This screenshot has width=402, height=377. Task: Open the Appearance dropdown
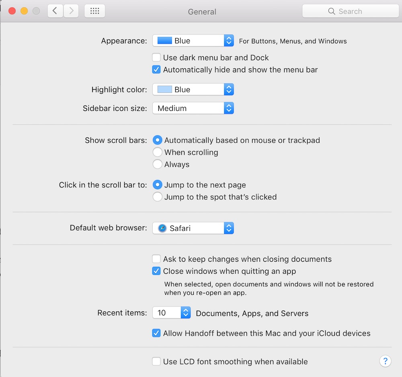193,41
